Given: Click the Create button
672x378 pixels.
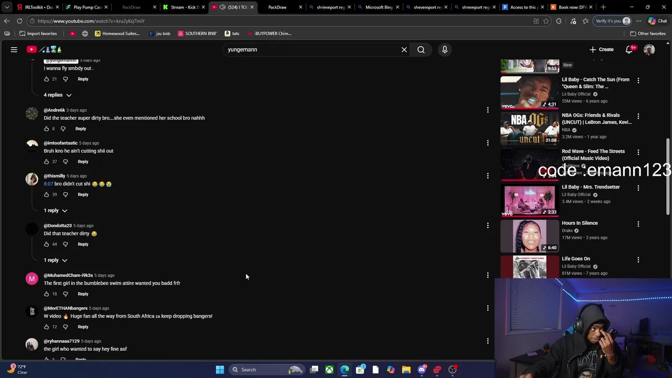Looking at the screenshot, I should 602,49.
